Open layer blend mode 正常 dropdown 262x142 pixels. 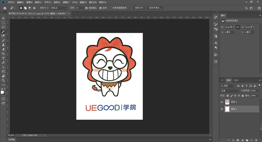coord(230,91)
